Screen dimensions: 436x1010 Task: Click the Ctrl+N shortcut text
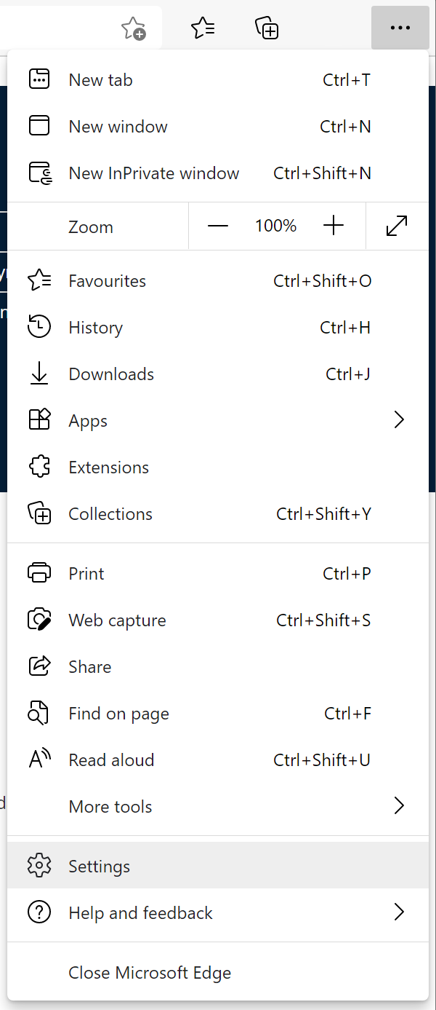(x=345, y=127)
